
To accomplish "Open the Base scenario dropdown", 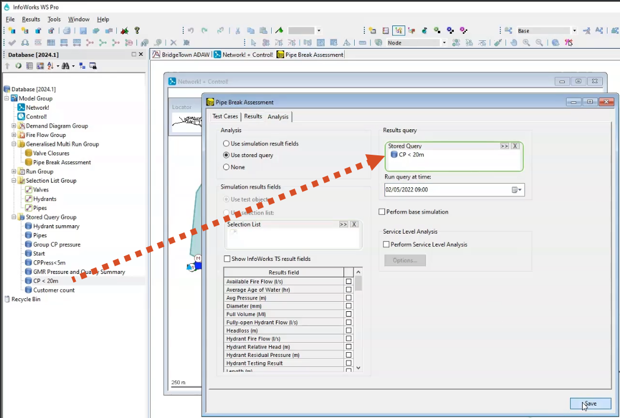I will pyautogui.click(x=574, y=30).
